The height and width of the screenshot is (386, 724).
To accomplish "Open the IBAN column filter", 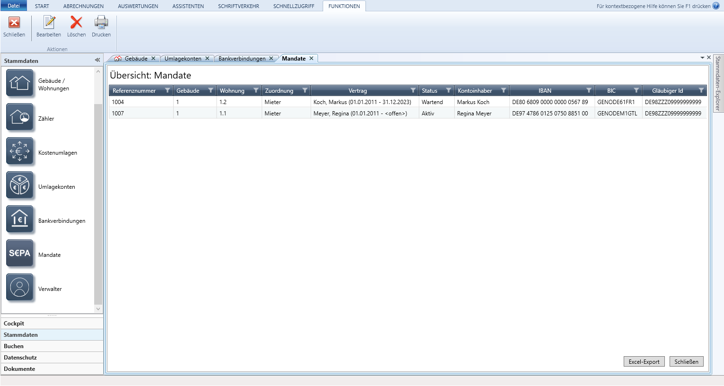I will [589, 90].
